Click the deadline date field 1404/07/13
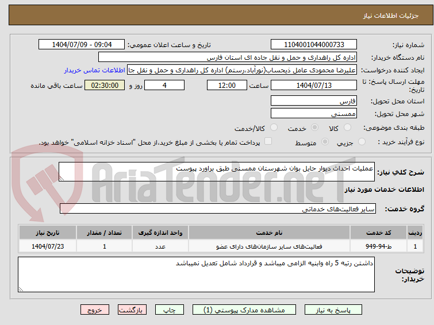 tap(314, 85)
